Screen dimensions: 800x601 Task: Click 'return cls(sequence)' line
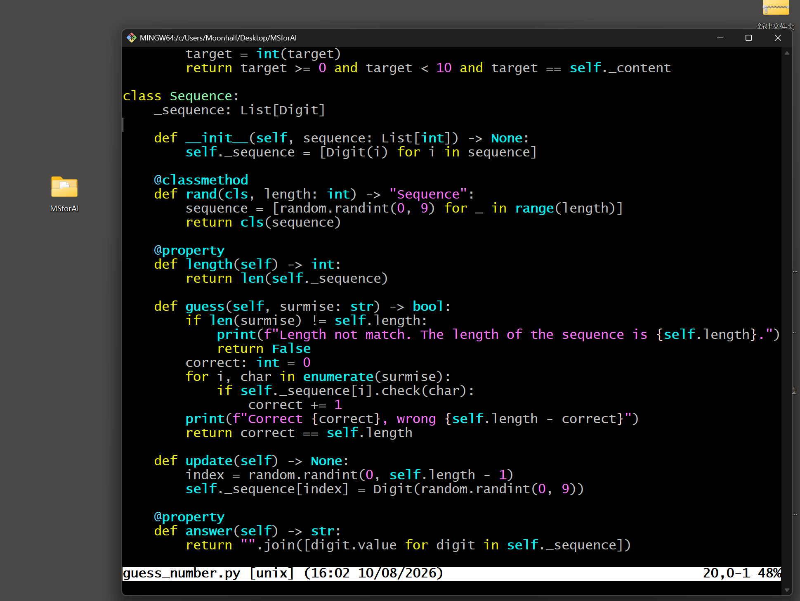click(263, 222)
